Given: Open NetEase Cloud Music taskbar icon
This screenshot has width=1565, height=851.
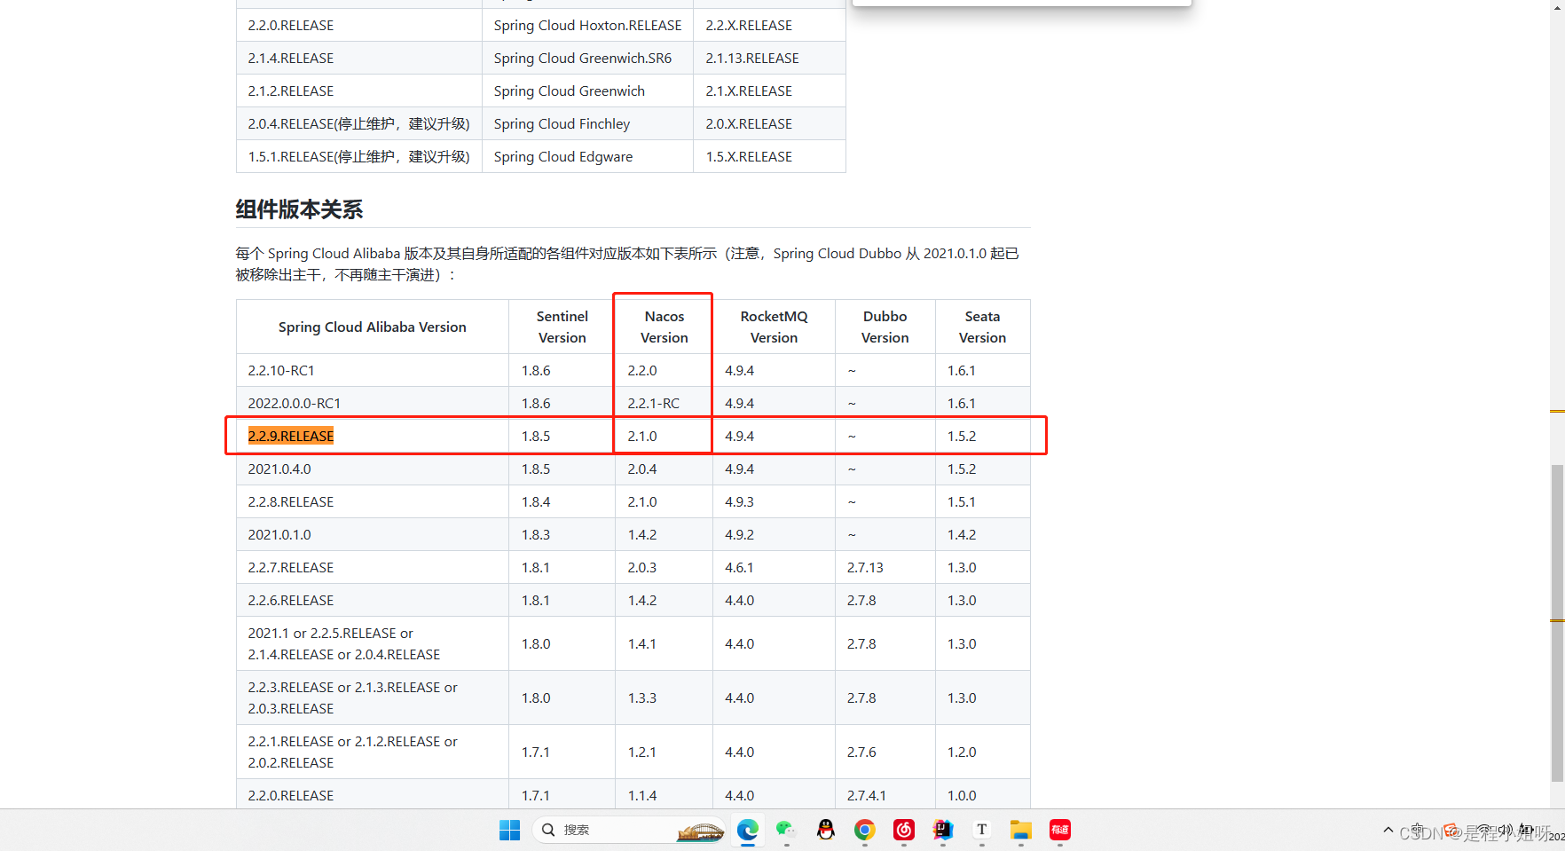Looking at the screenshot, I should 904,830.
